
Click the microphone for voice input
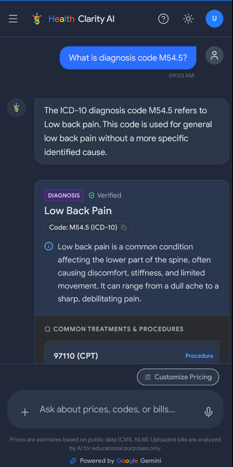(x=208, y=412)
